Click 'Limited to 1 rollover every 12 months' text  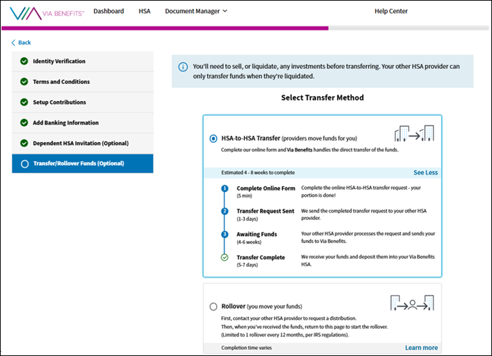(x=285, y=335)
